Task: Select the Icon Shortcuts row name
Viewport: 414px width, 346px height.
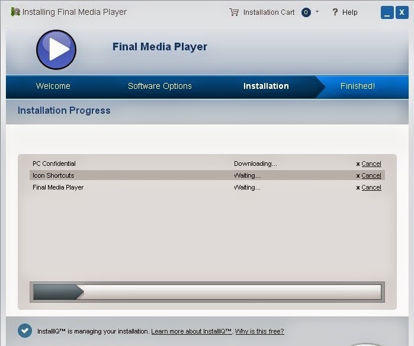Action: [x=53, y=175]
